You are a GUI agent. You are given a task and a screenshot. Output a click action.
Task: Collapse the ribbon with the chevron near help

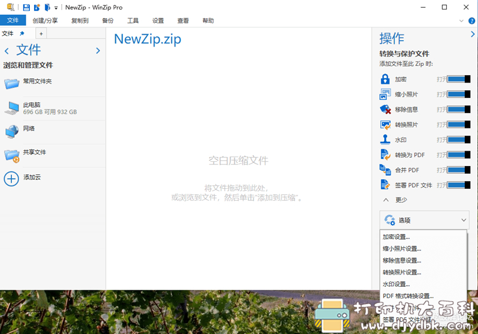click(461, 21)
